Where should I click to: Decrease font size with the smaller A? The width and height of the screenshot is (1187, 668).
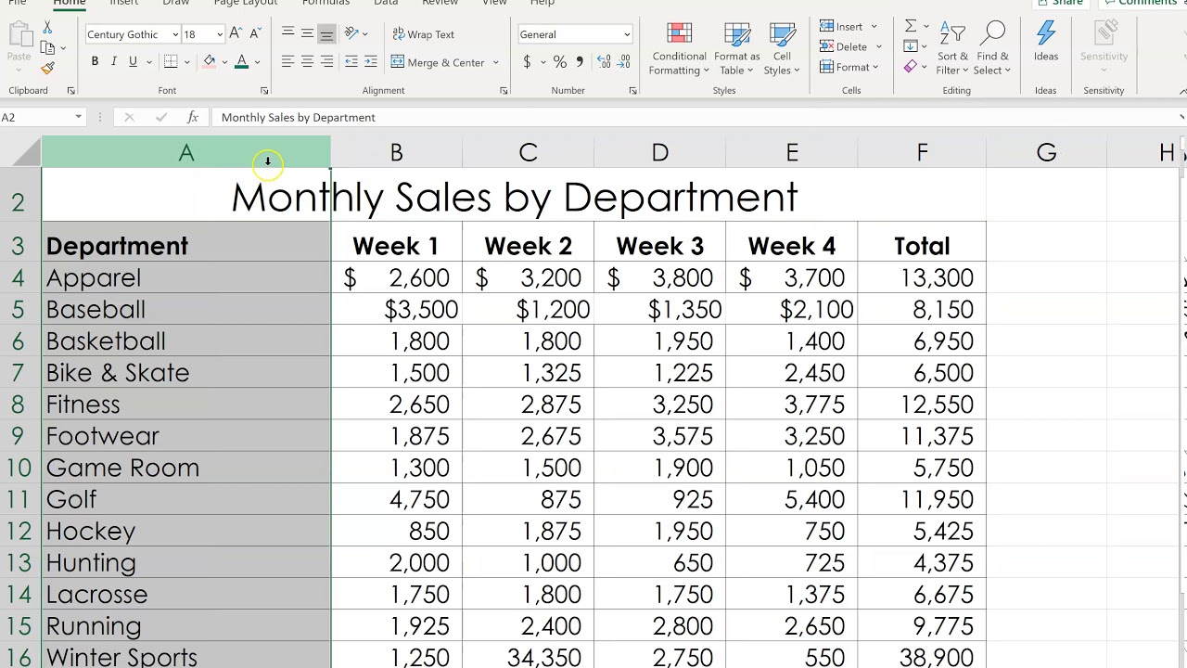click(255, 34)
